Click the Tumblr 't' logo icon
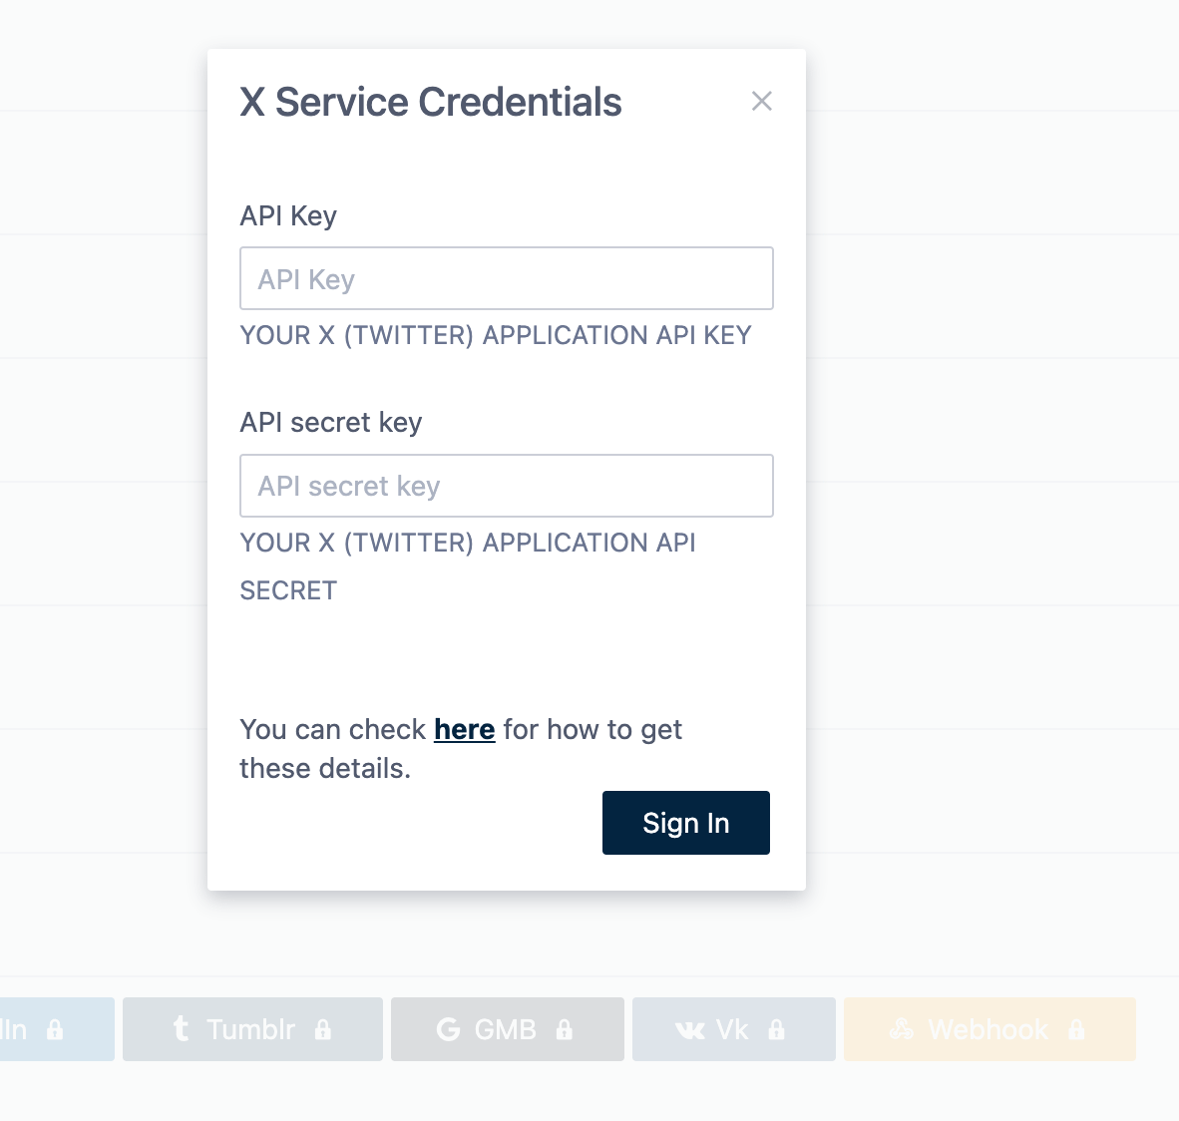The height and width of the screenshot is (1121, 1179). tap(181, 1028)
